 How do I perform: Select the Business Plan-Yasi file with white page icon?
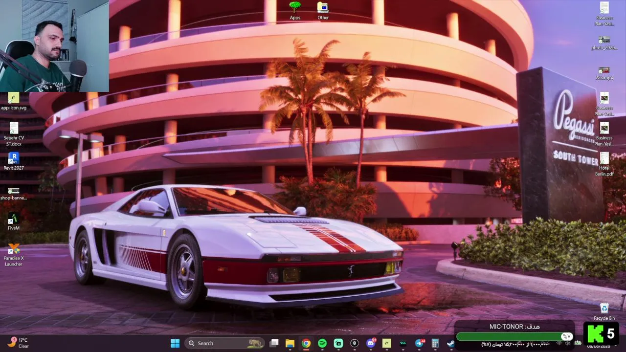pyautogui.click(x=604, y=14)
